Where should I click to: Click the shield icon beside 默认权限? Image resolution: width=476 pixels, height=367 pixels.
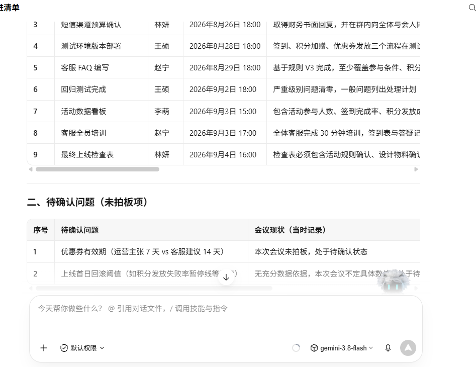coord(64,348)
